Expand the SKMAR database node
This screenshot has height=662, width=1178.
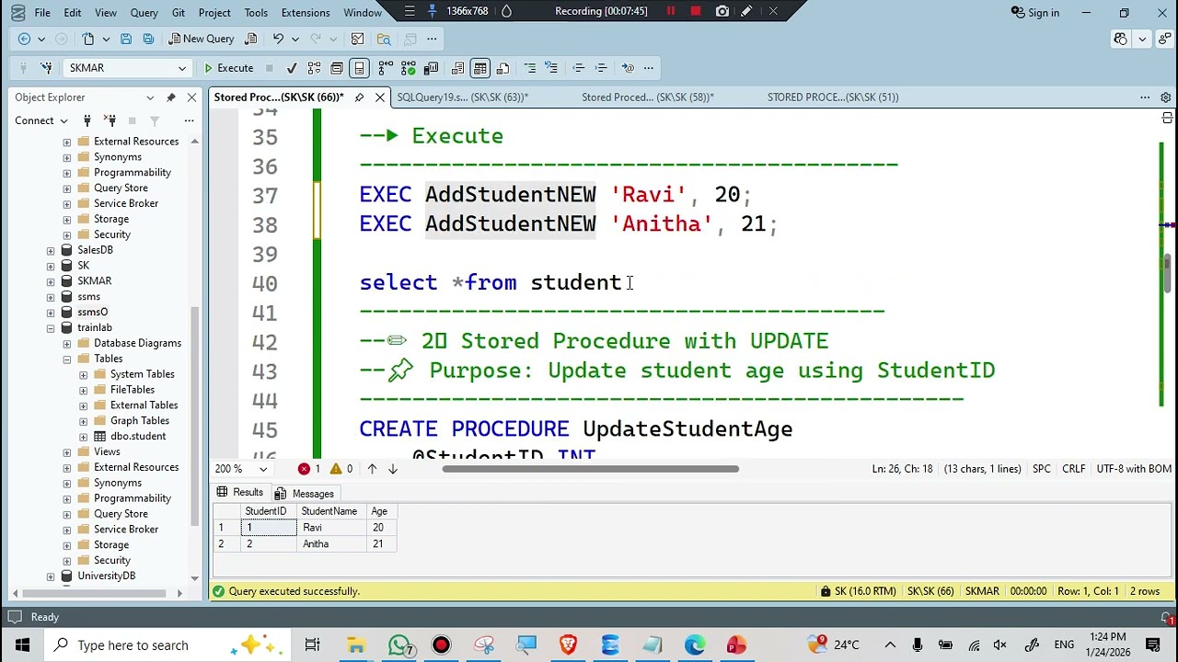point(51,281)
